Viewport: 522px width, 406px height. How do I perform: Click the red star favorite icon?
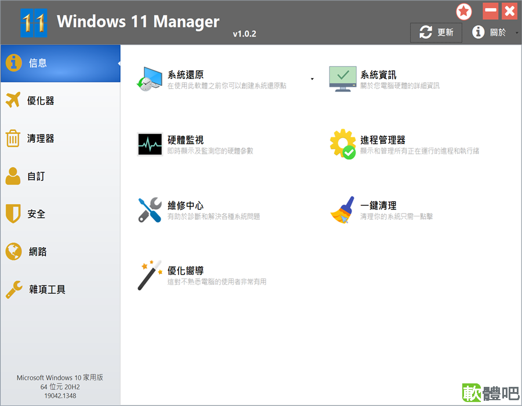(x=464, y=12)
